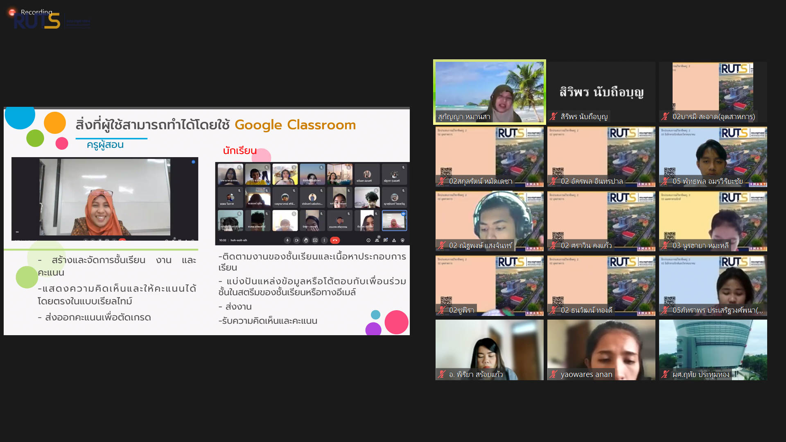Select 05 พัทธพล อมรวิริยะชัย video tile
Screen dimensions: 786x442
[713, 157]
